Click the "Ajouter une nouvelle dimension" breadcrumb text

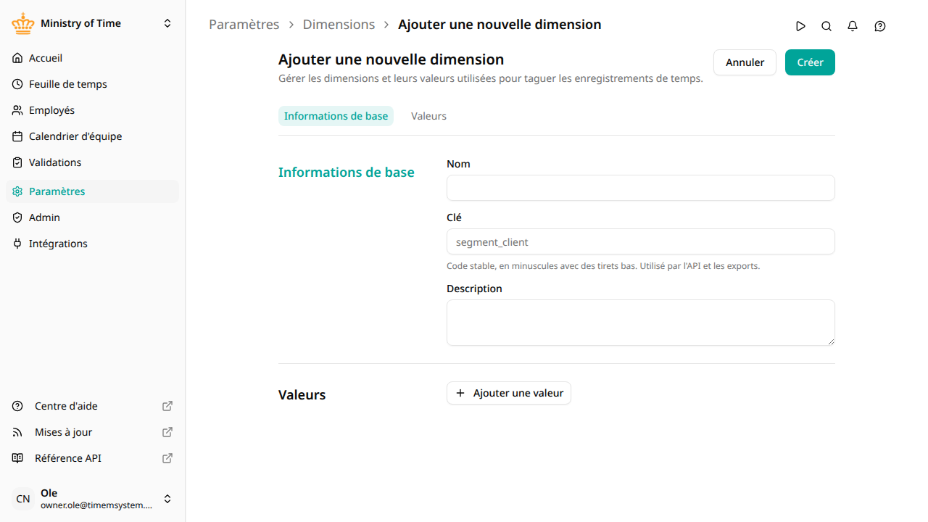click(500, 25)
